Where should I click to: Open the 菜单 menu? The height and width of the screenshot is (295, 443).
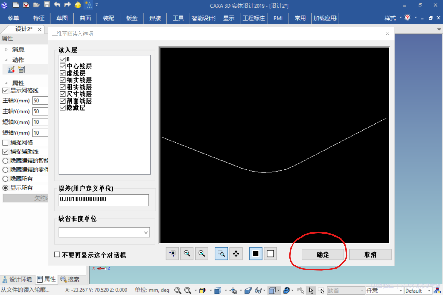click(13, 18)
